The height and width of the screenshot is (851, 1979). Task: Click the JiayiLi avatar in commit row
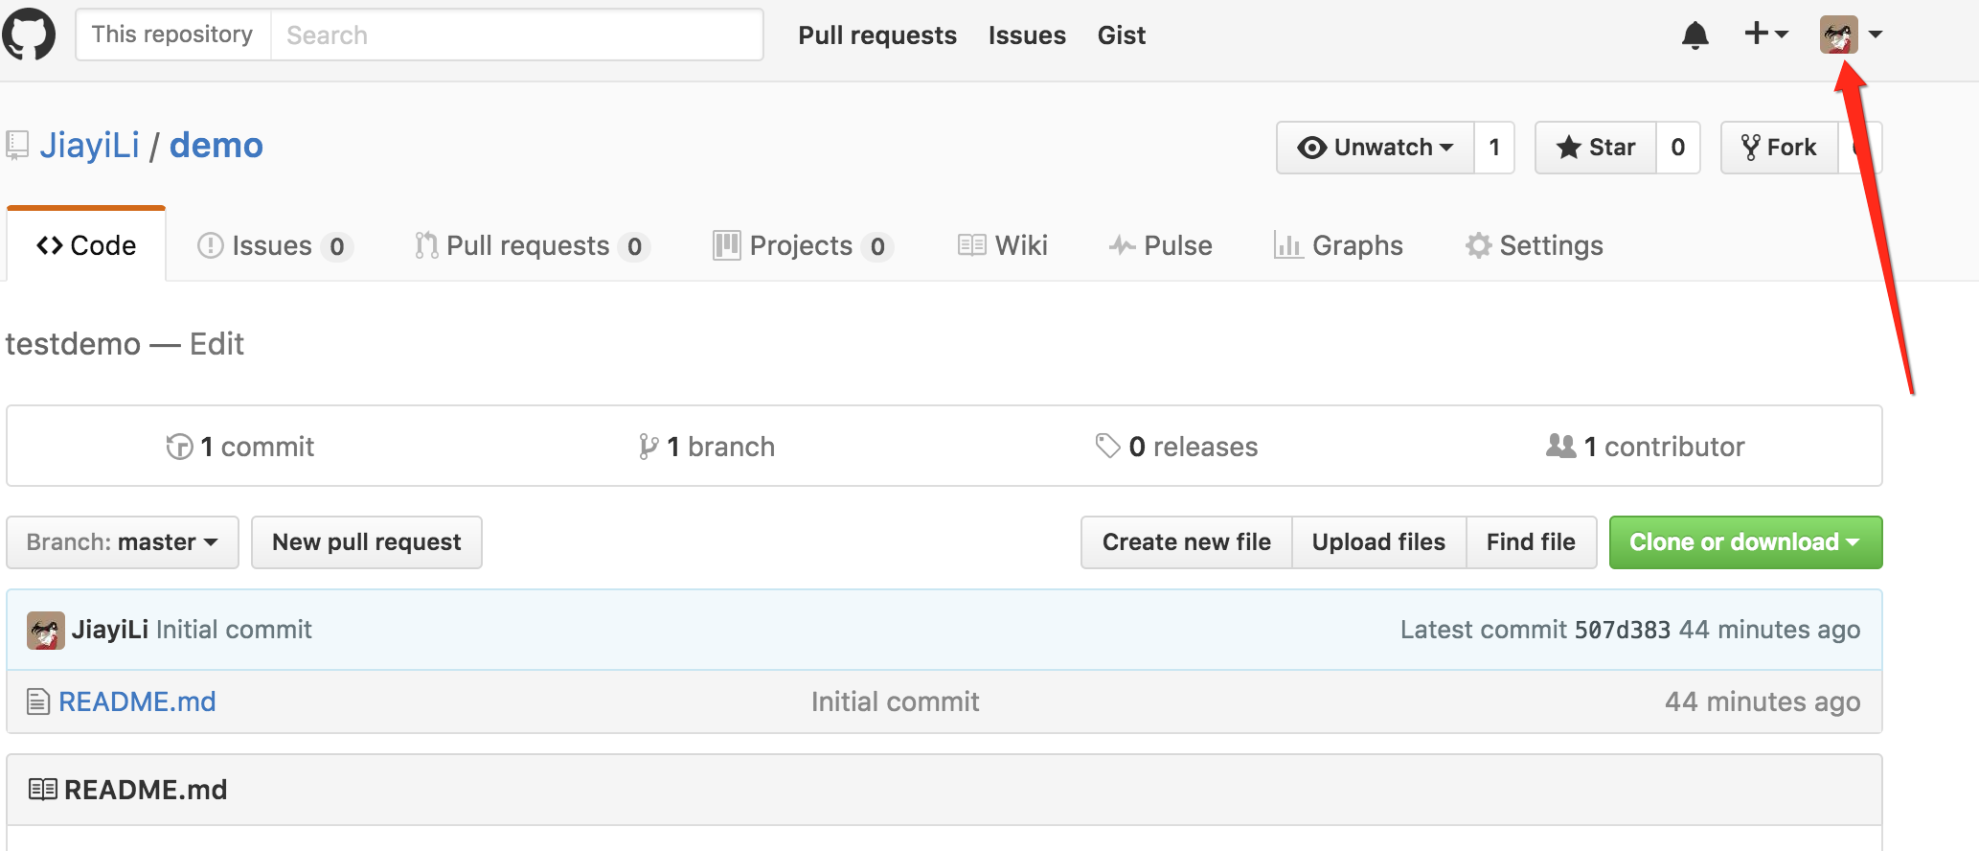(45, 631)
